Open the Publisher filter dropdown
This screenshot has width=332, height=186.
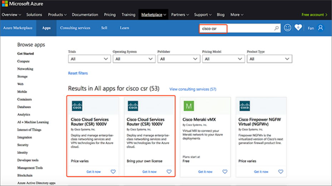179,59
